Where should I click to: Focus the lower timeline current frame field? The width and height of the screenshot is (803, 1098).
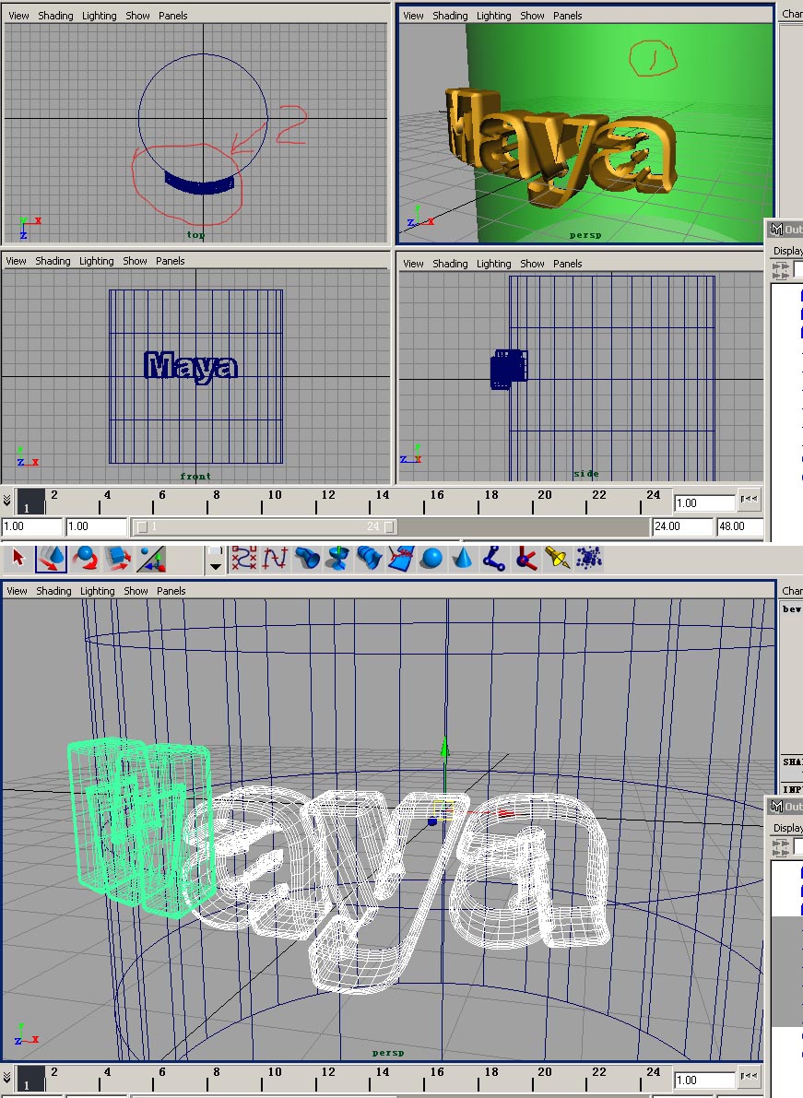click(x=704, y=1080)
